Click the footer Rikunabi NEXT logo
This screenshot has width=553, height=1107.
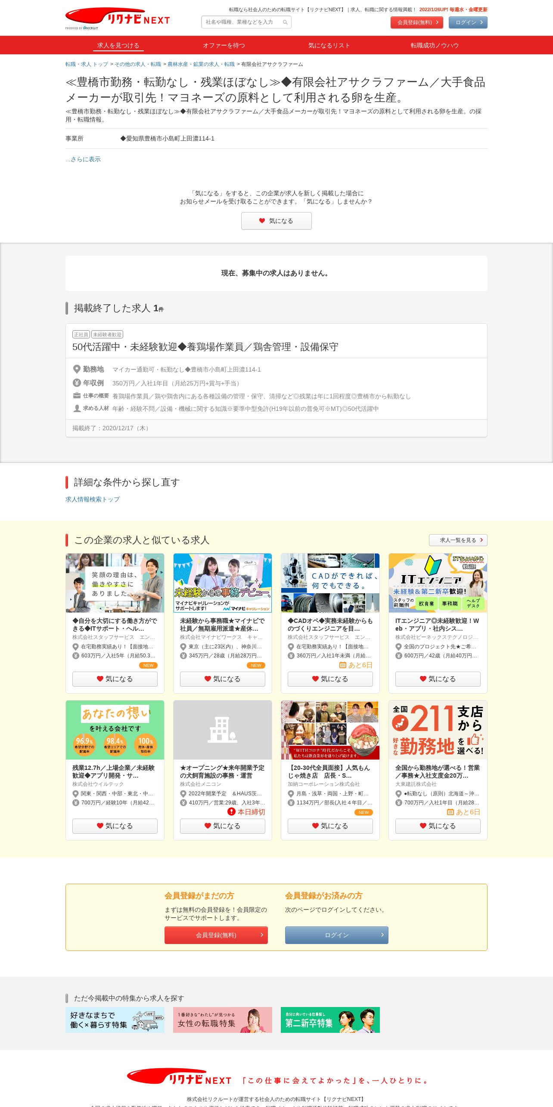pyautogui.click(x=180, y=1076)
